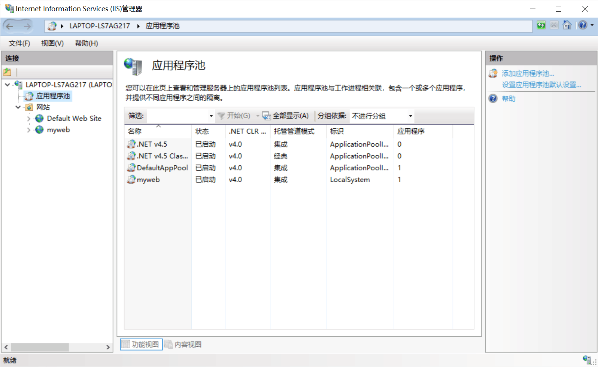Click the 开始(G) funnel icon
This screenshot has height=367, width=598.
221,116
